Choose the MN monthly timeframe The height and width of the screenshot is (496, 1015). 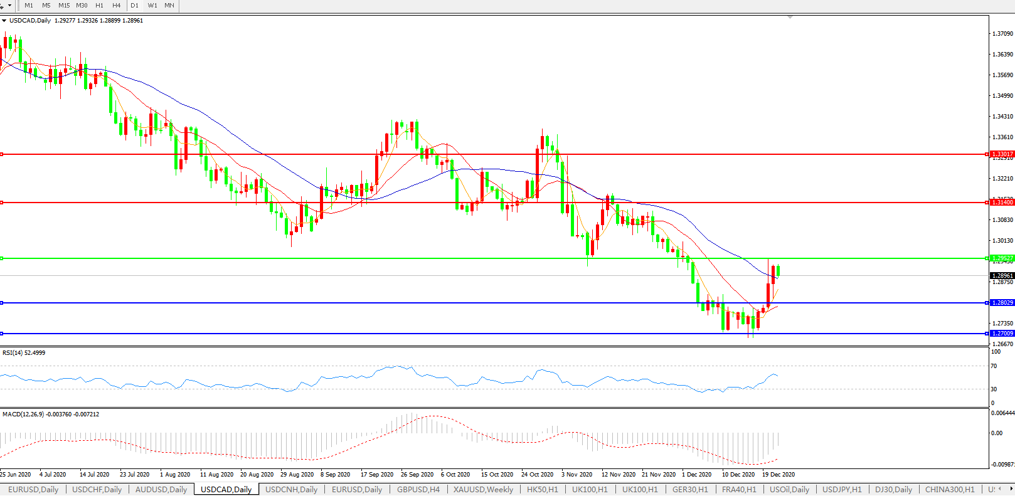click(169, 6)
